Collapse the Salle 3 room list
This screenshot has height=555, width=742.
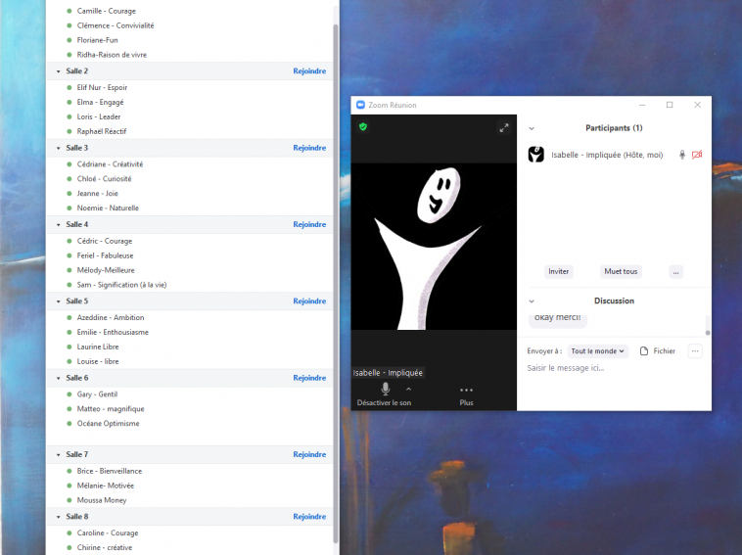pyautogui.click(x=57, y=148)
